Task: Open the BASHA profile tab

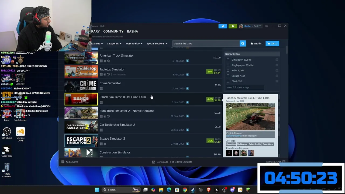Action: tap(132, 31)
